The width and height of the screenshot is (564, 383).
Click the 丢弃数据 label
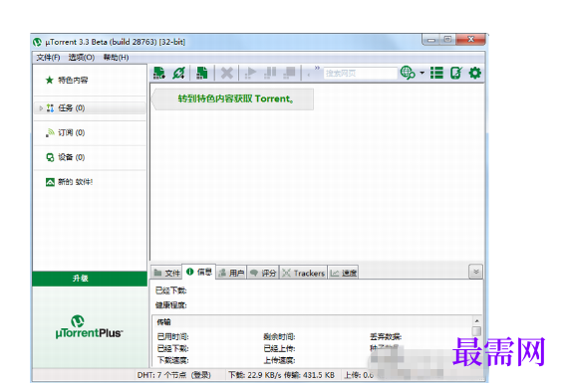(386, 336)
